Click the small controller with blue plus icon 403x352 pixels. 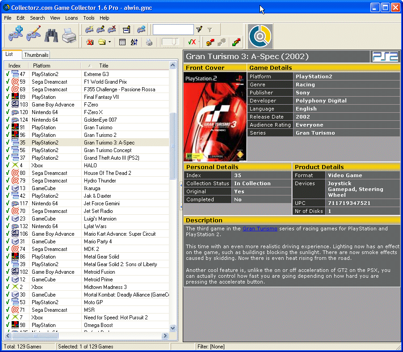[141, 30]
